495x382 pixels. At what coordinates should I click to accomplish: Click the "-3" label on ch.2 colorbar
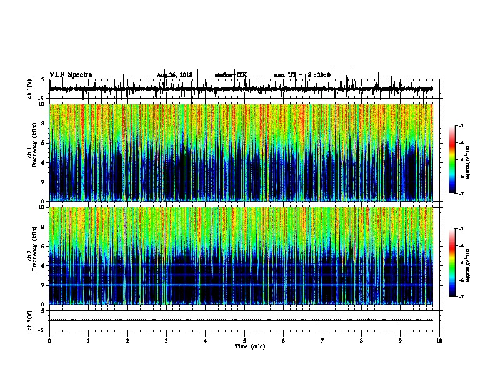pos(461,229)
